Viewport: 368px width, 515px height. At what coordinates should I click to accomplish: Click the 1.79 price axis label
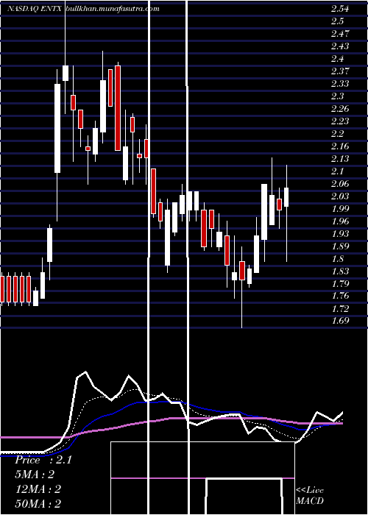pyautogui.click(x=340, y=283)
